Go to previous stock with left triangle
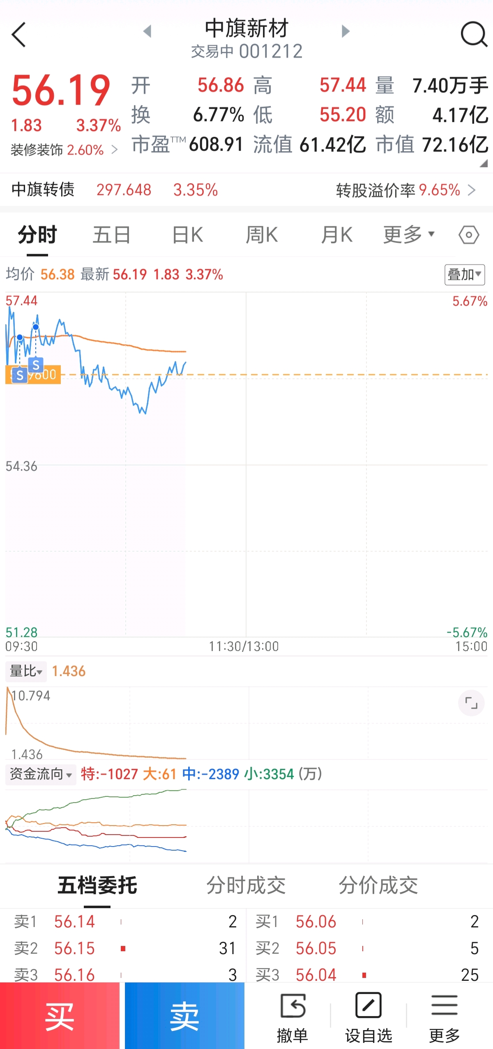This screenshot has width=493, height=1049. pos(147,31)
